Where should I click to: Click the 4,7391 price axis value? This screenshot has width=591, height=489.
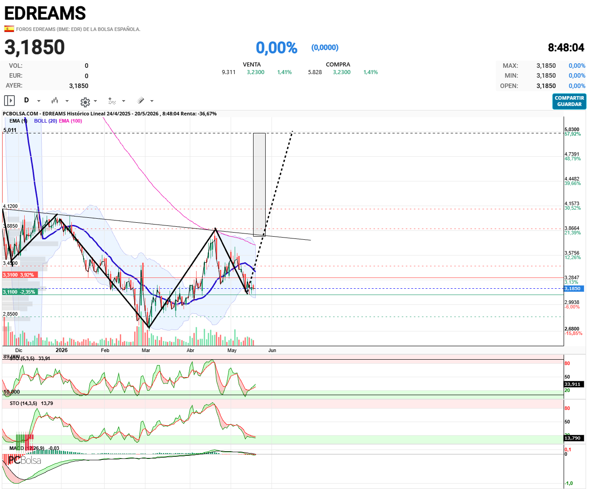(x=572, y=154)
